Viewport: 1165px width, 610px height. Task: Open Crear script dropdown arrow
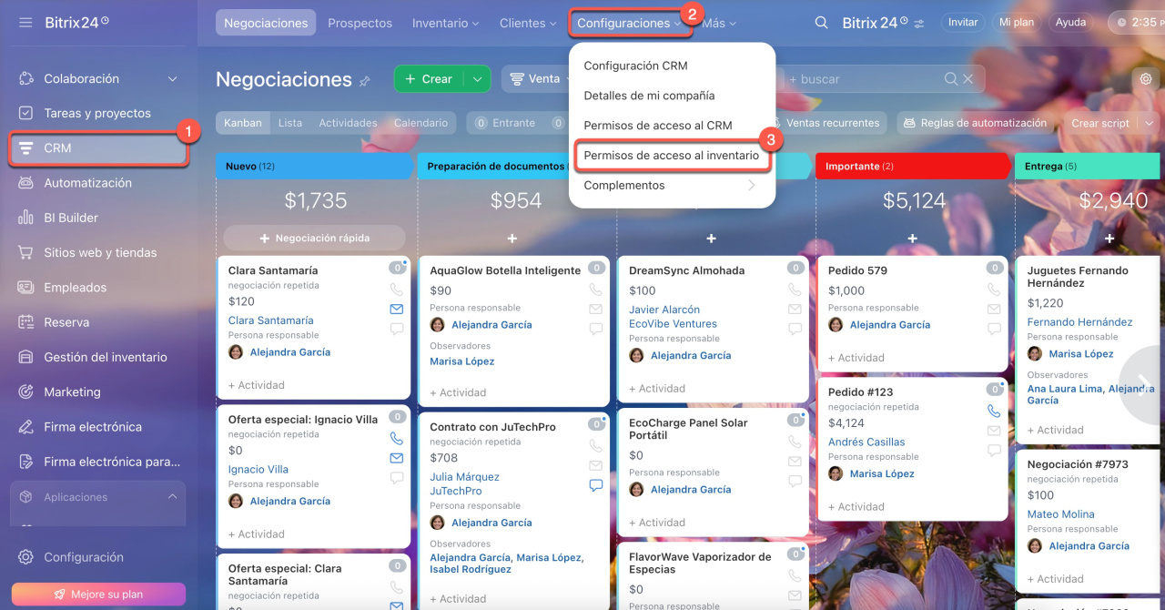pos(1149,123)
